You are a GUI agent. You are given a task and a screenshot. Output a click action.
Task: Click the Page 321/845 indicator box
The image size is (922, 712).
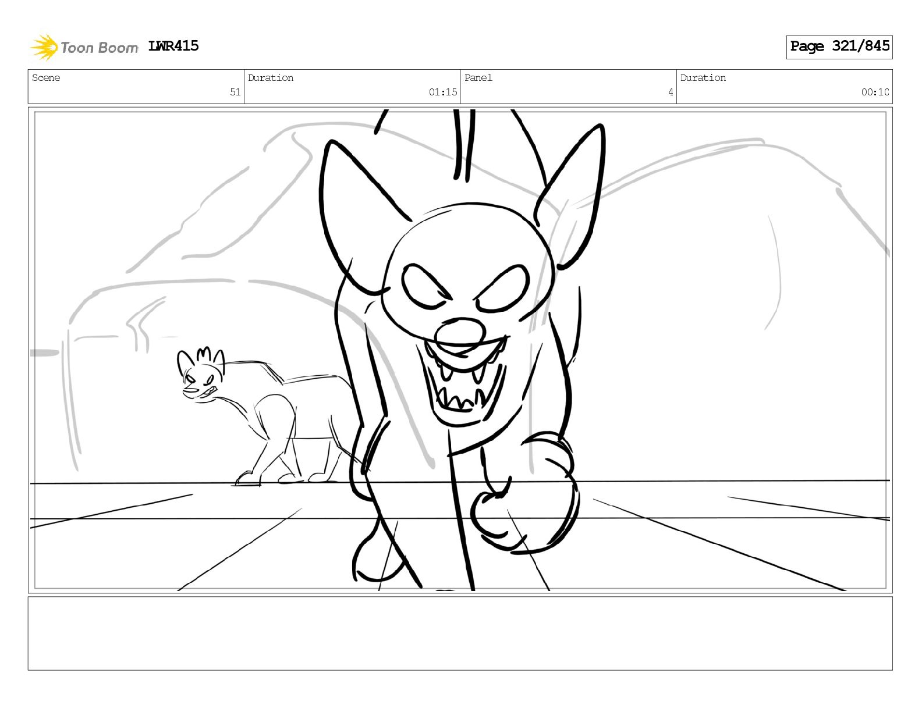pos(839,47)
